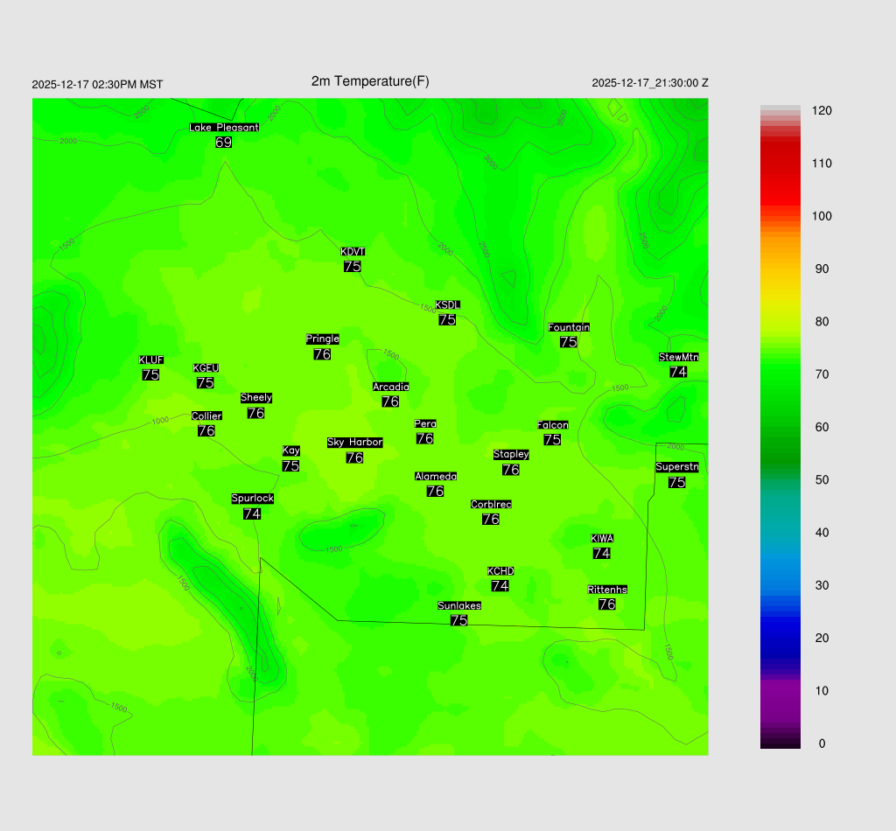Select the Arcadia station label
The image size is (896, 831).
click(x=390, y=387)
